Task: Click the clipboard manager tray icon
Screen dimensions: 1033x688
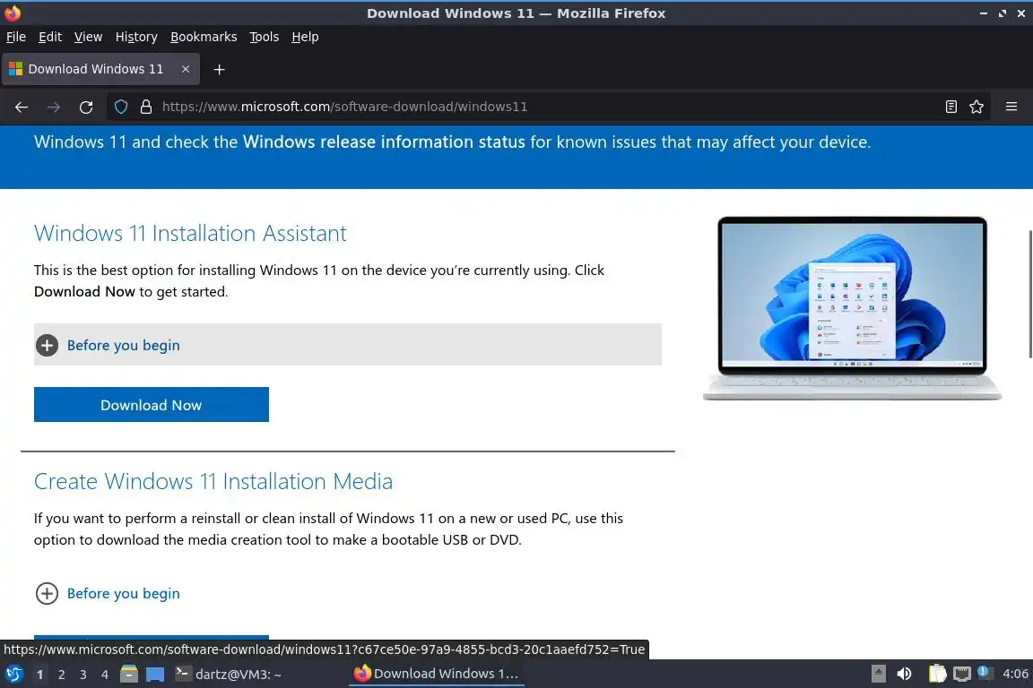Action: tap(937, 674)
